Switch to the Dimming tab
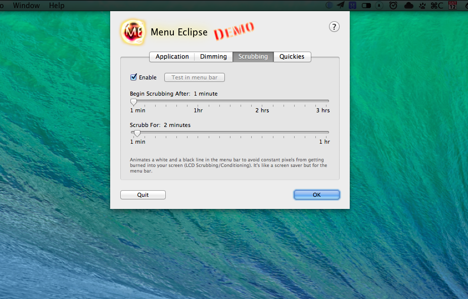 point(213,57)
